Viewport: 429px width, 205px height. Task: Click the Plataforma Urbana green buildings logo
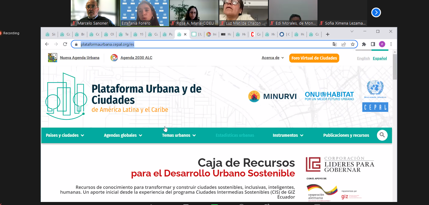pos(66,96)
